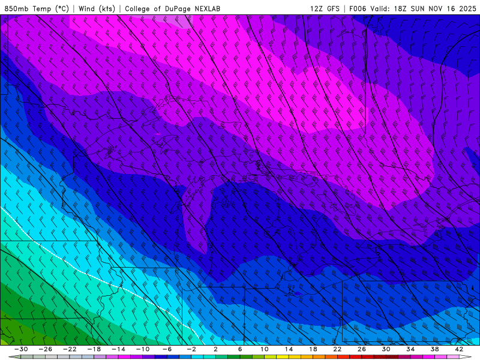Viewport: 480px width, 360px height.
Task: Click the 34 colorbar label
Action: tap(410, 349)
